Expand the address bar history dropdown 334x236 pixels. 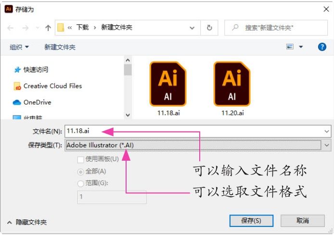coord(192,28)
